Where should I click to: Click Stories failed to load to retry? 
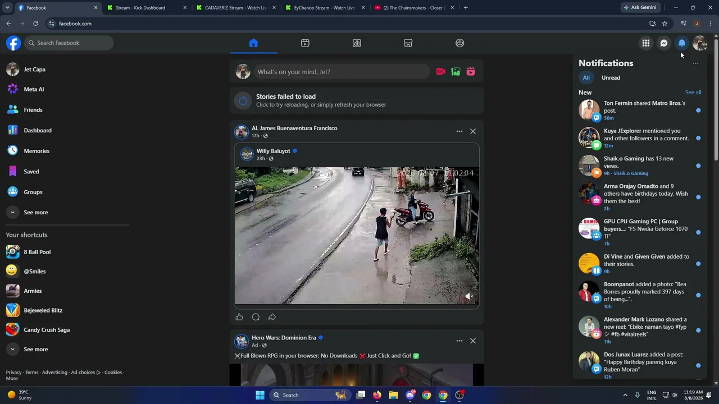(x=357, y=101)
